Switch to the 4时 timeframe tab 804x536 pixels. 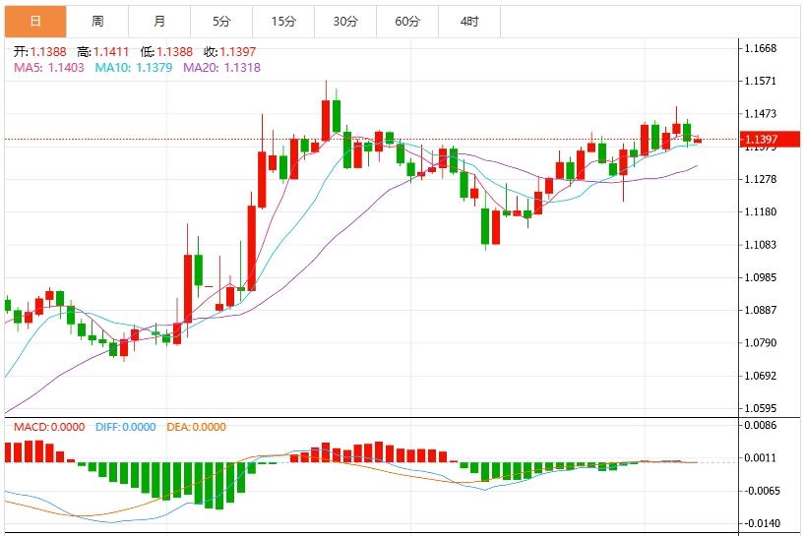click(x=469, y=21)
